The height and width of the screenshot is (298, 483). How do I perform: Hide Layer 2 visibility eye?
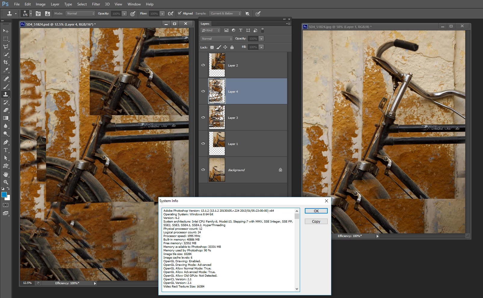(x=203, y=65)
